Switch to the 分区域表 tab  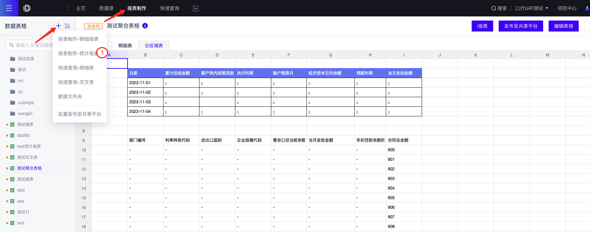point(154,46)
